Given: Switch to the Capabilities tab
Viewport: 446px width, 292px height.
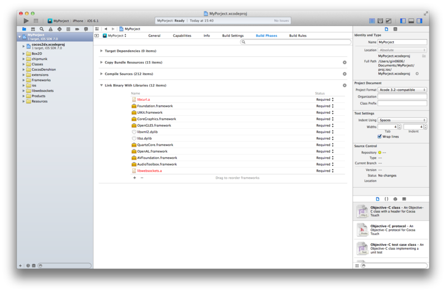Looking at the screenshot, I should tap(182, 36).
